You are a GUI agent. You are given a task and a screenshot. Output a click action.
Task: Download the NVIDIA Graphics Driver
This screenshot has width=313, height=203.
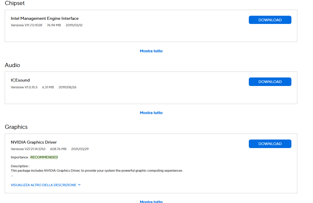point(270,144)
